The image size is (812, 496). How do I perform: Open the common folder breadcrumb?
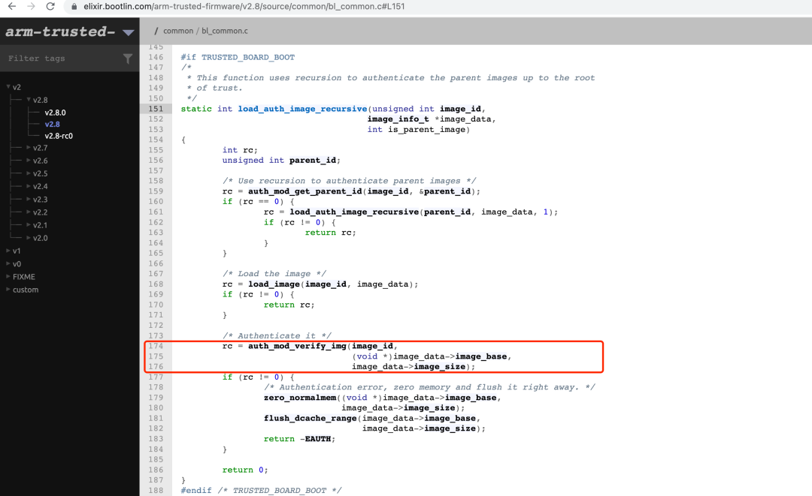click(178, 31)
